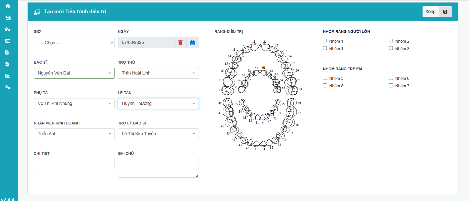The height and width of the screenshot is (201, 469).
Task: Open the settings gears sidebar icon
Action: [8, 87]
